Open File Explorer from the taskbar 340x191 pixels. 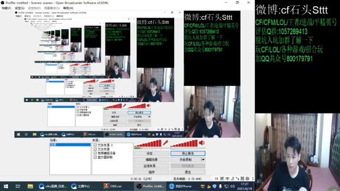30,186
